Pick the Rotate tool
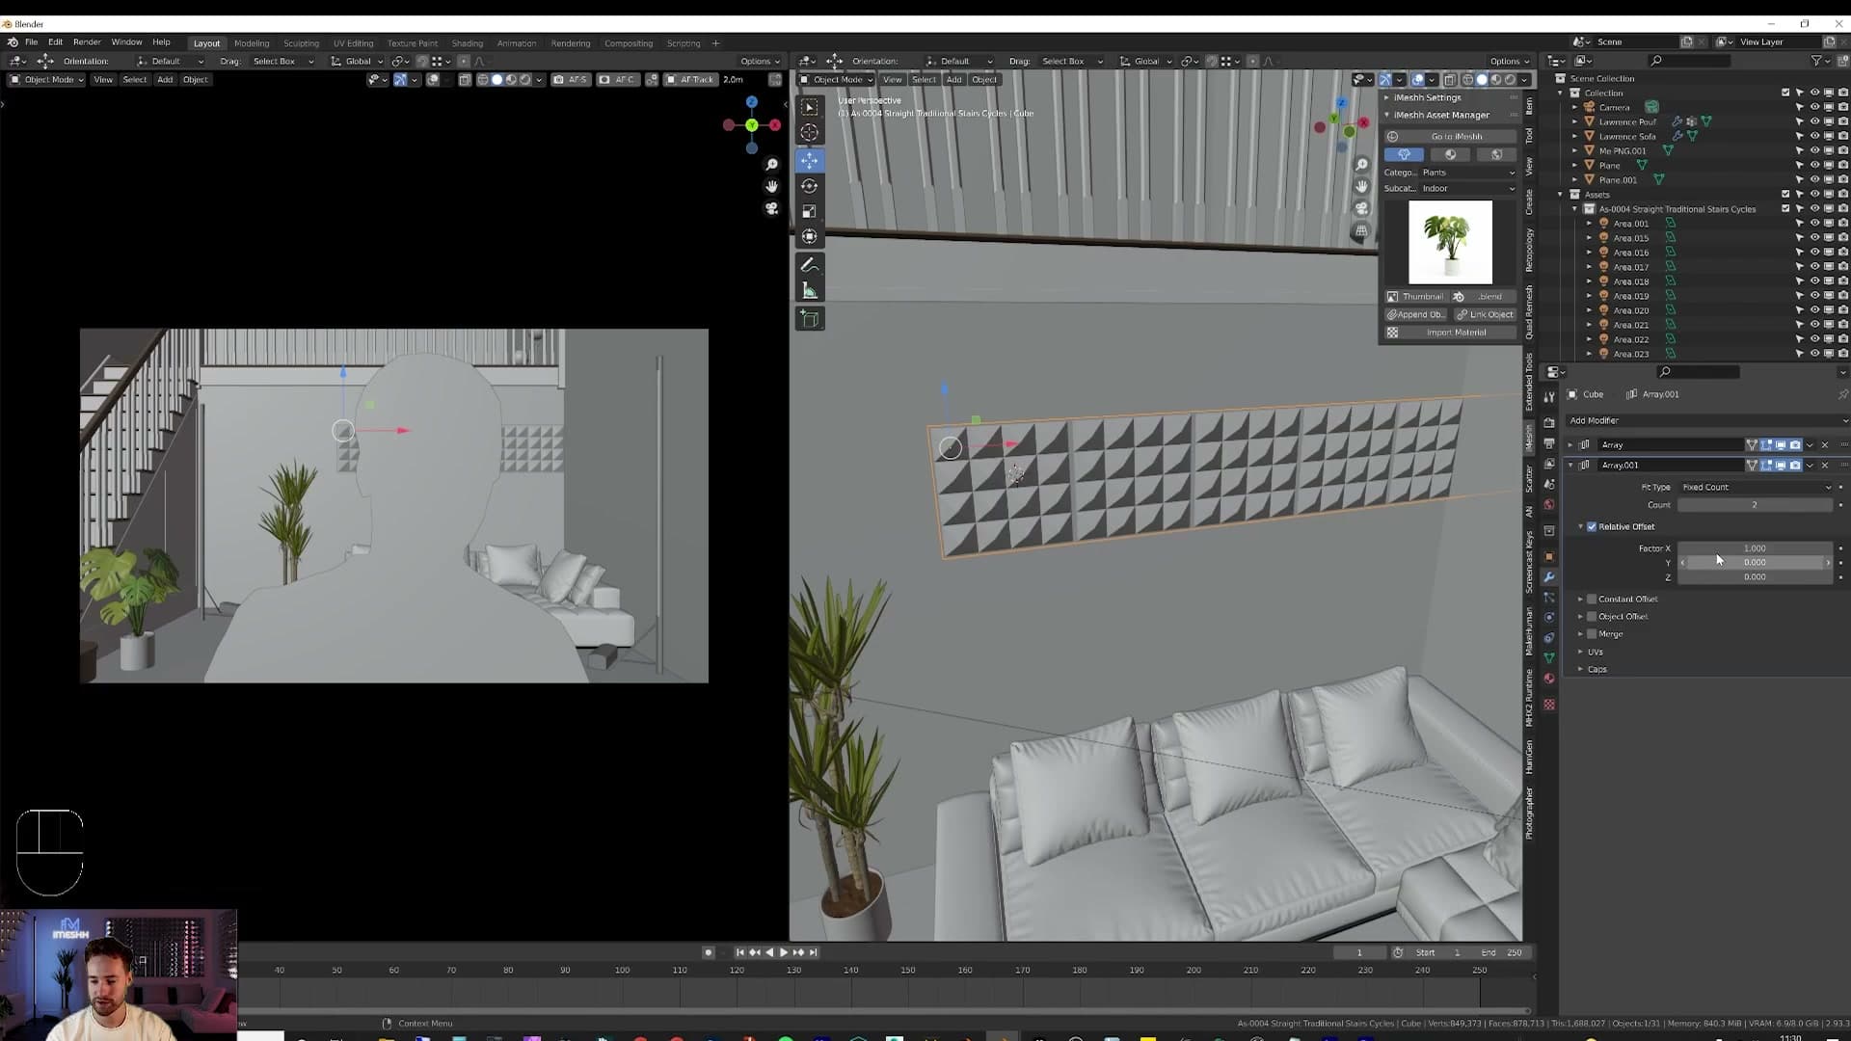The image size is (1851, 1041). coord(809,186)
